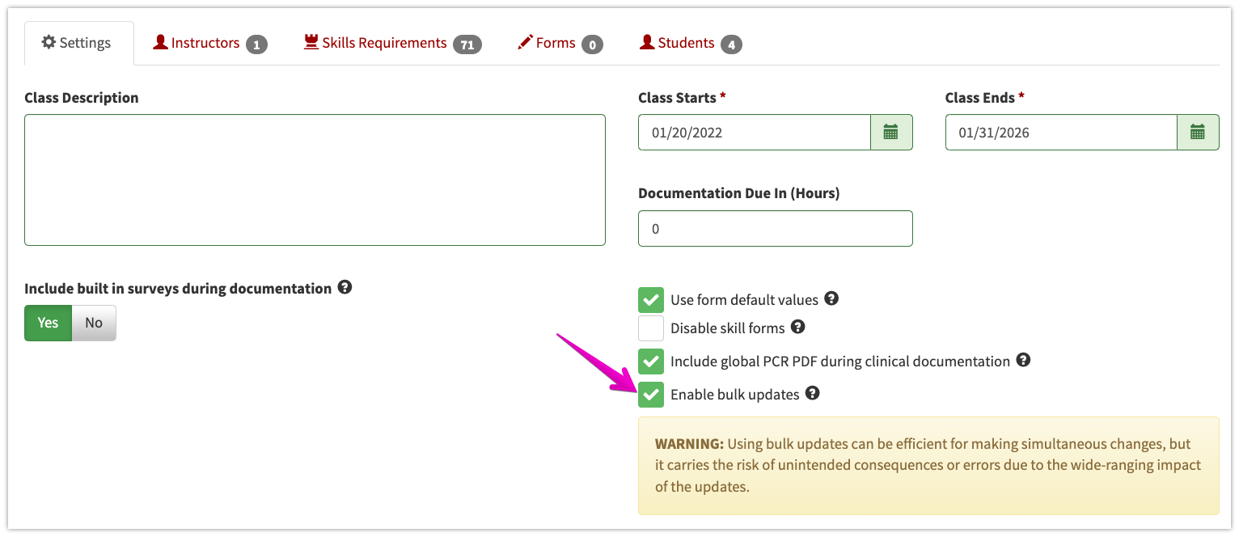Click the crown icon on Skills Requirements tab
Image resolution: width=1239 pixels, height=537 pixels.
[x=311, y=42]
